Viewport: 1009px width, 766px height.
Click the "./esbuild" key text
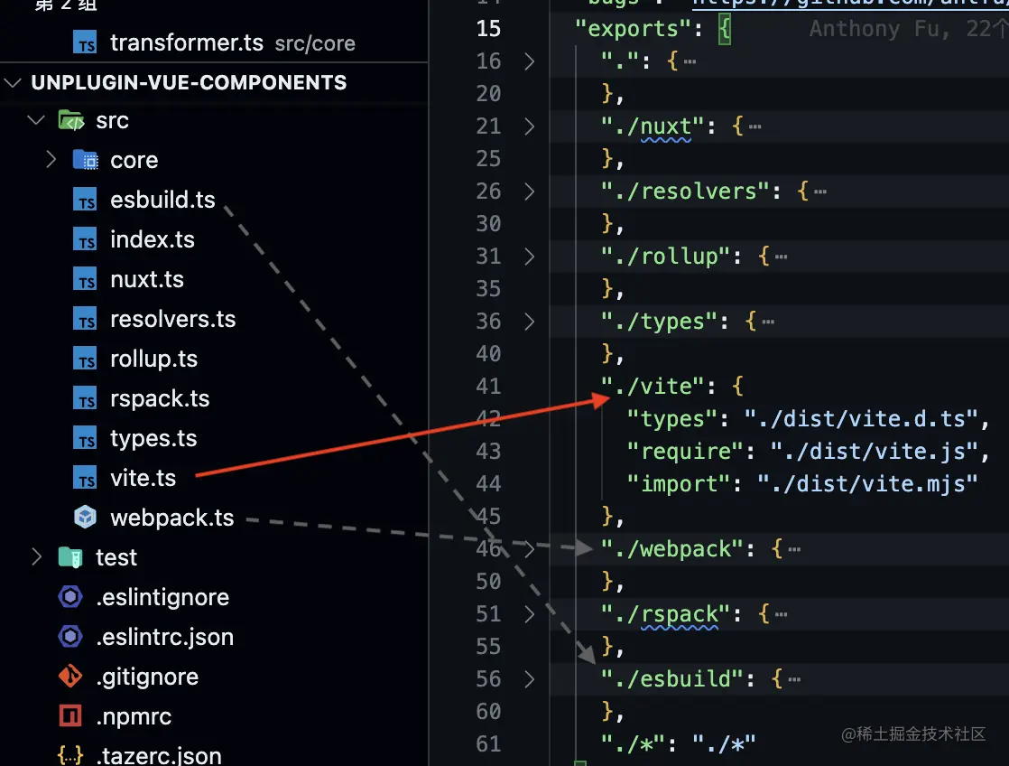pos(672,679)
